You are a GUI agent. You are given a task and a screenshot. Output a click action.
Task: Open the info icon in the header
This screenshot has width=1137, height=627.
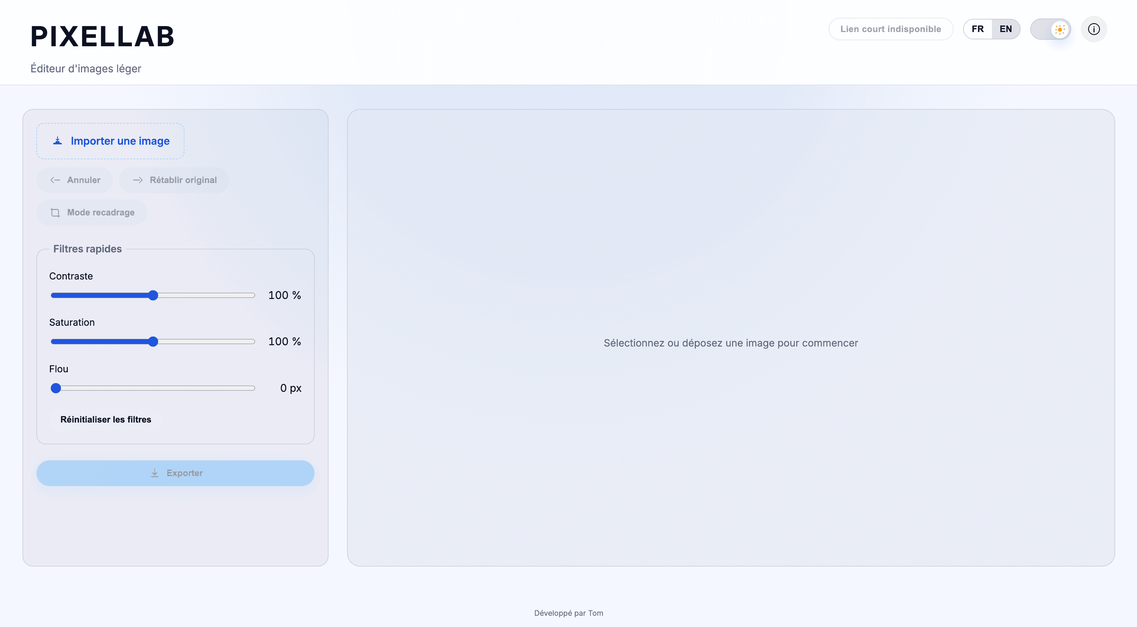1094,29
